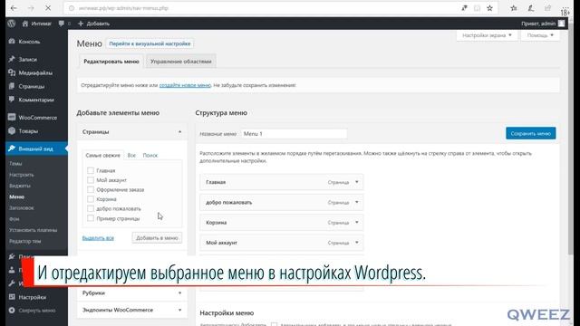Open Виджеты submenu item

[20, 186]
